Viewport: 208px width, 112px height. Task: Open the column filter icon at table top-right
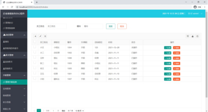(188, 36)
